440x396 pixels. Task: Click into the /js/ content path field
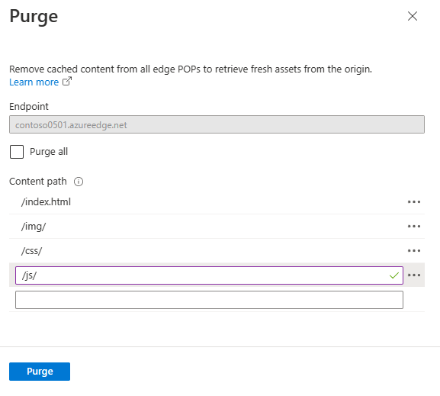tap(209, 275)
